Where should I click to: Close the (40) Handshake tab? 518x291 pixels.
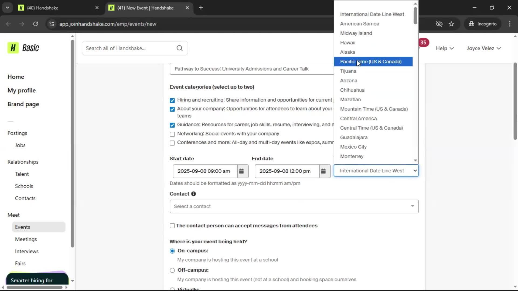point(97,8)
